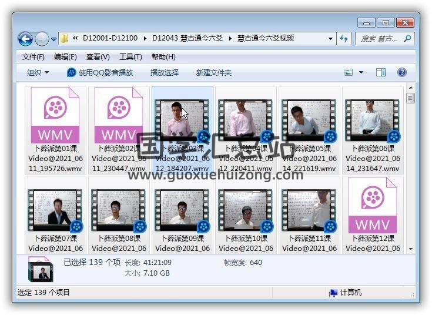Open the address bar history dropdown

point(331,39)
